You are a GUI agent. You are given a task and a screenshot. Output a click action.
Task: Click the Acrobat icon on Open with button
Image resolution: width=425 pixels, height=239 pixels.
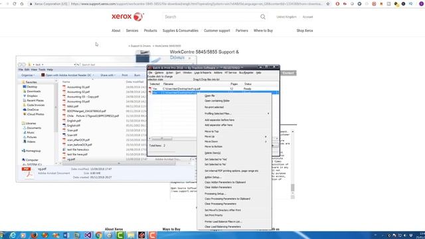coord(42,75)
